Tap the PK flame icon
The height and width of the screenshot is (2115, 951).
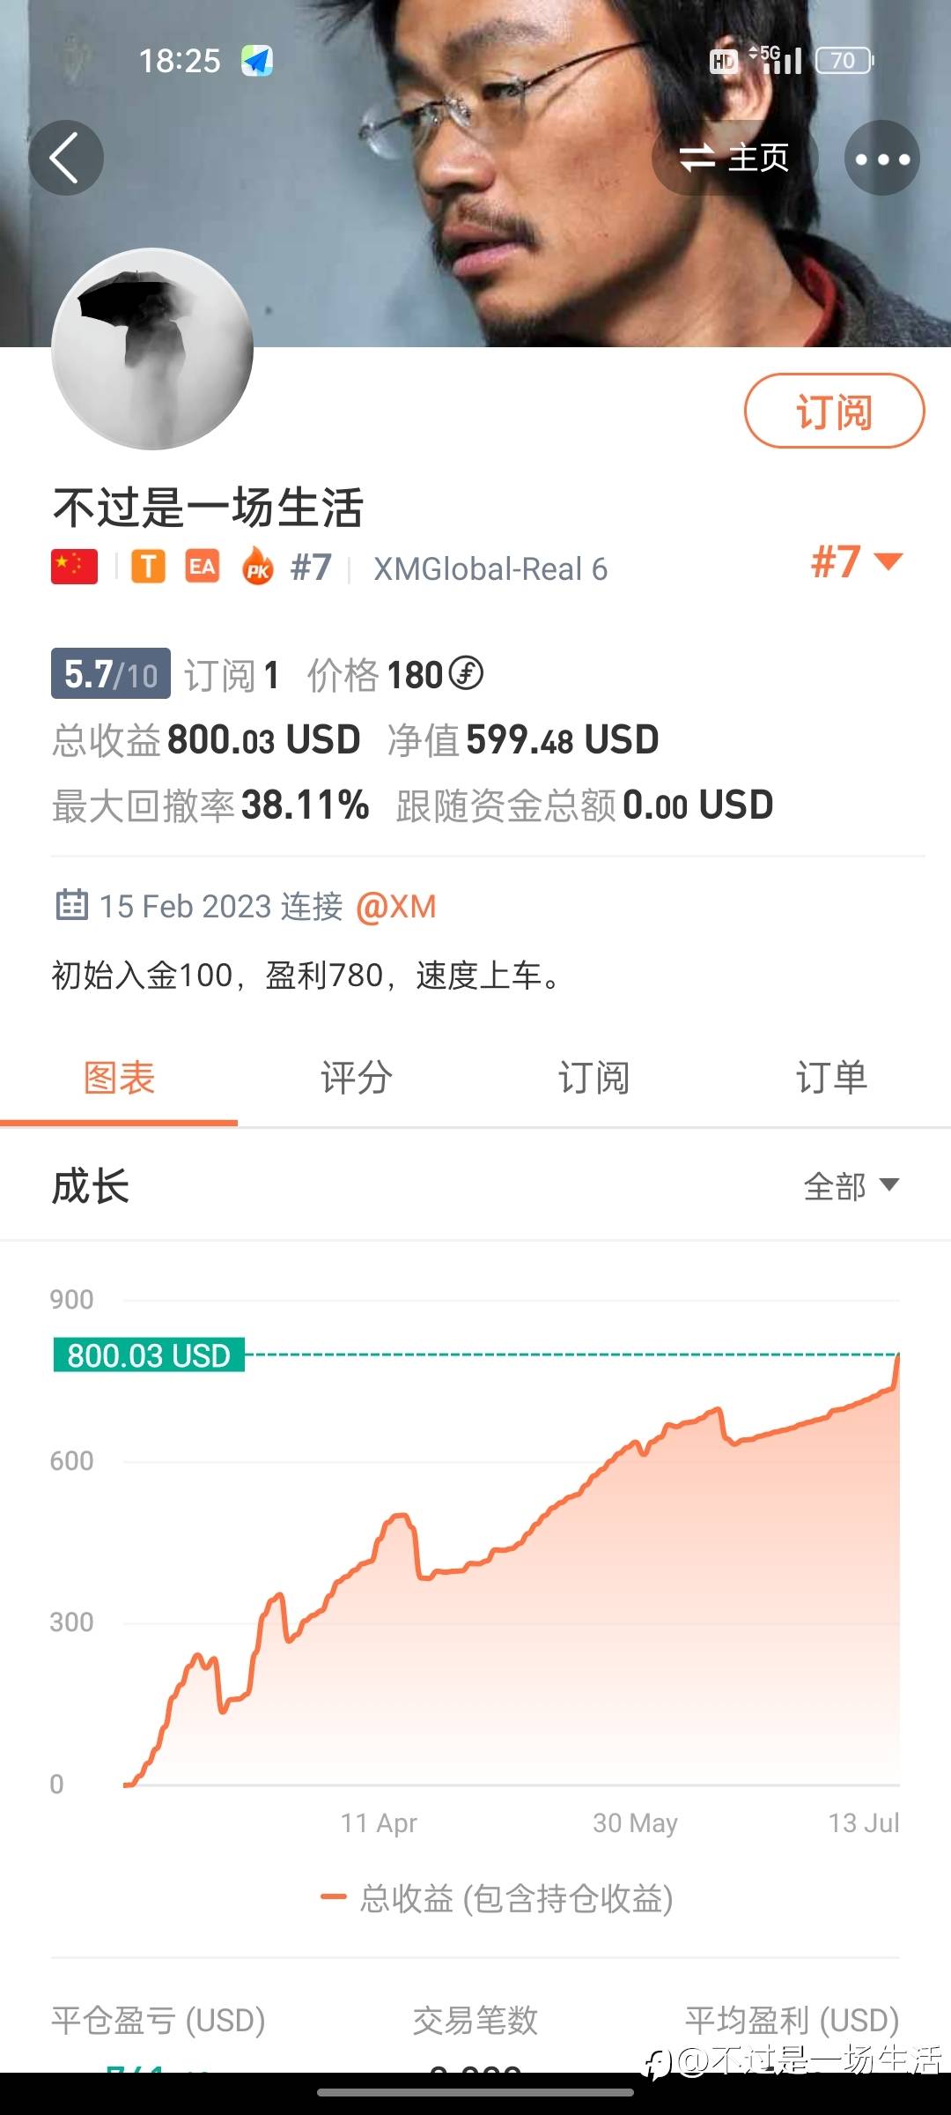258,567
